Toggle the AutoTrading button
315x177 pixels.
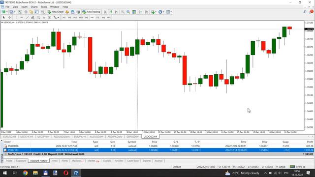91,12
